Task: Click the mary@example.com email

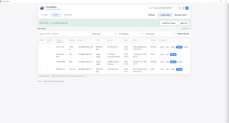Action: 86,62
